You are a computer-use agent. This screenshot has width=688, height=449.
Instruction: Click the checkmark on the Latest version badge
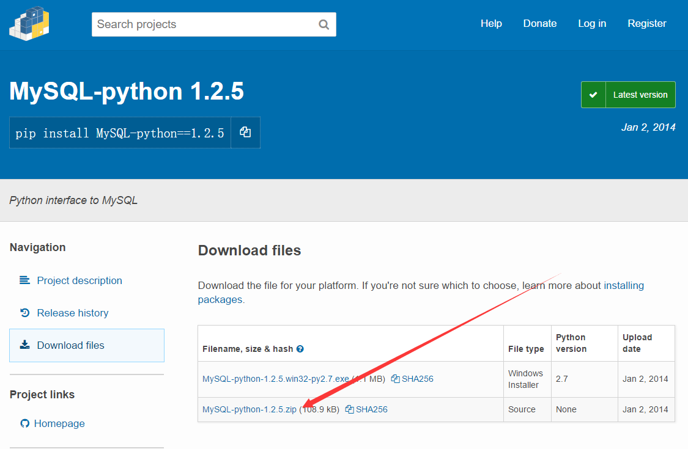click(x=593, y=95)
